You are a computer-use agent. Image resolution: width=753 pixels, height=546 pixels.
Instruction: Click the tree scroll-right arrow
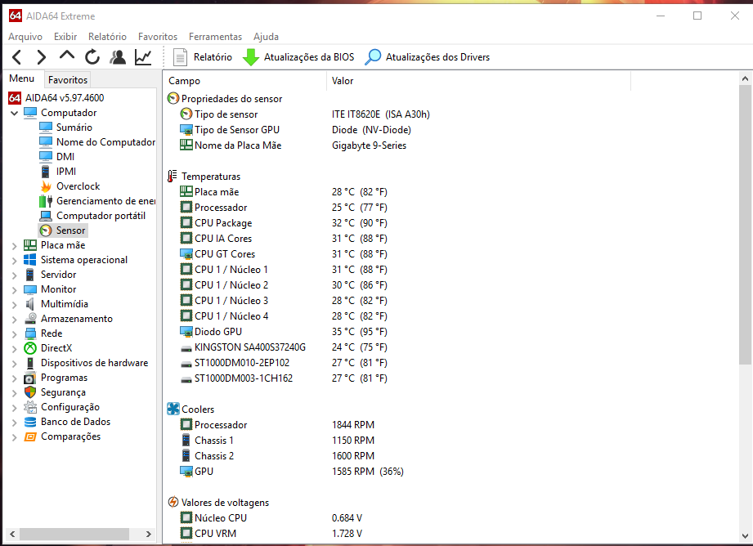point(148,534)
